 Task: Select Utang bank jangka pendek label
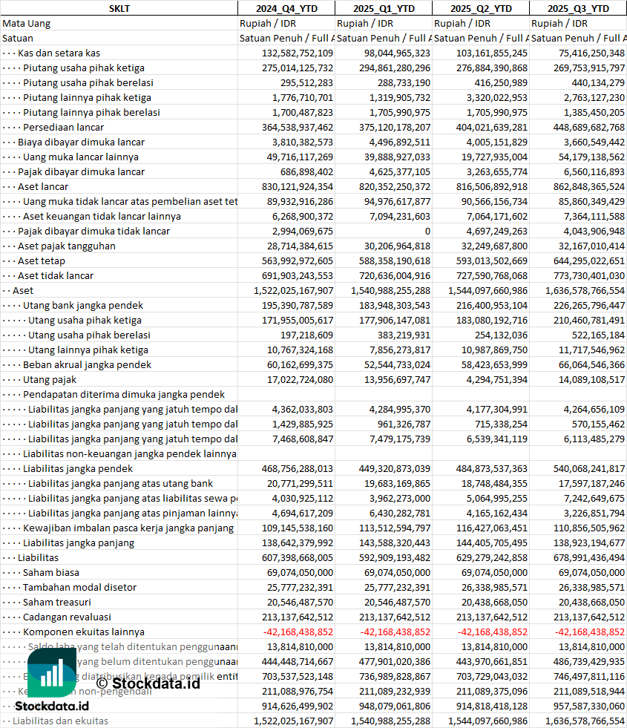click(82, 306)
